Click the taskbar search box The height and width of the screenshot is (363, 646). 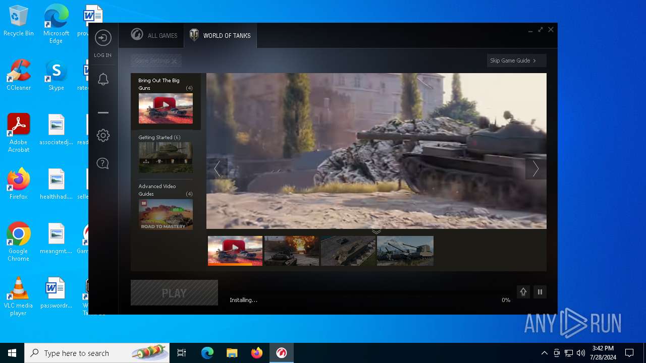[97, 353]
